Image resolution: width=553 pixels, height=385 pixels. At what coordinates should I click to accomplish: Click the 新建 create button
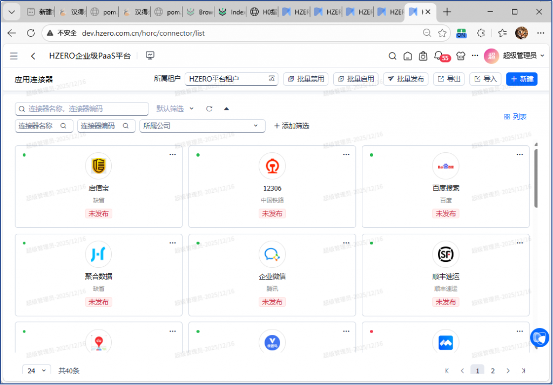point(521,79)
